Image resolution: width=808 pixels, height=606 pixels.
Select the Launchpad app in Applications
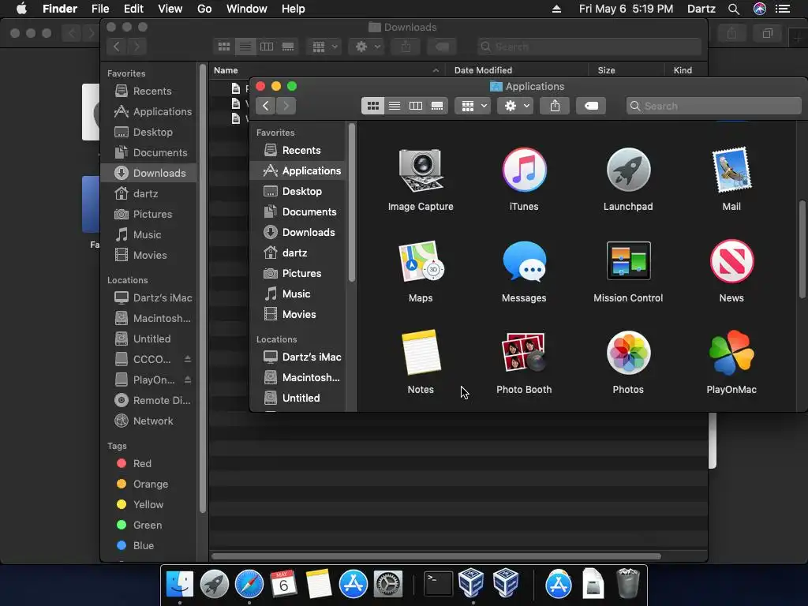coord(628,170)
